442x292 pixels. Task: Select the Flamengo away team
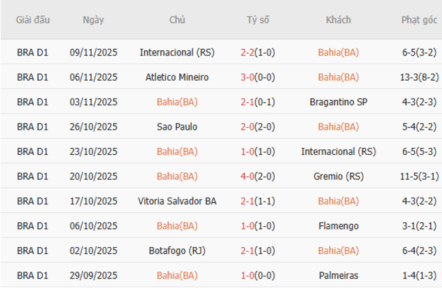point(339,226)
